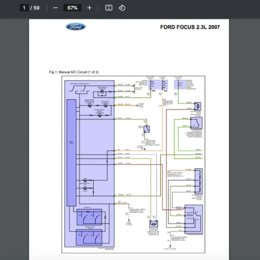Click the tall solid state vertical block
Screen dimensions: 260x260
click(71, 153)
